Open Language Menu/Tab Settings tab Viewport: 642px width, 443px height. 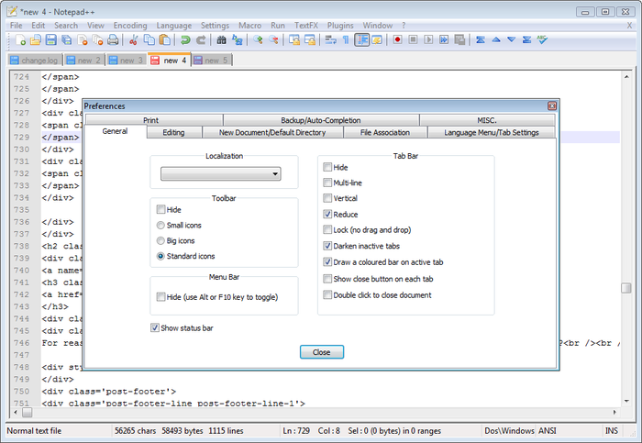492,132
